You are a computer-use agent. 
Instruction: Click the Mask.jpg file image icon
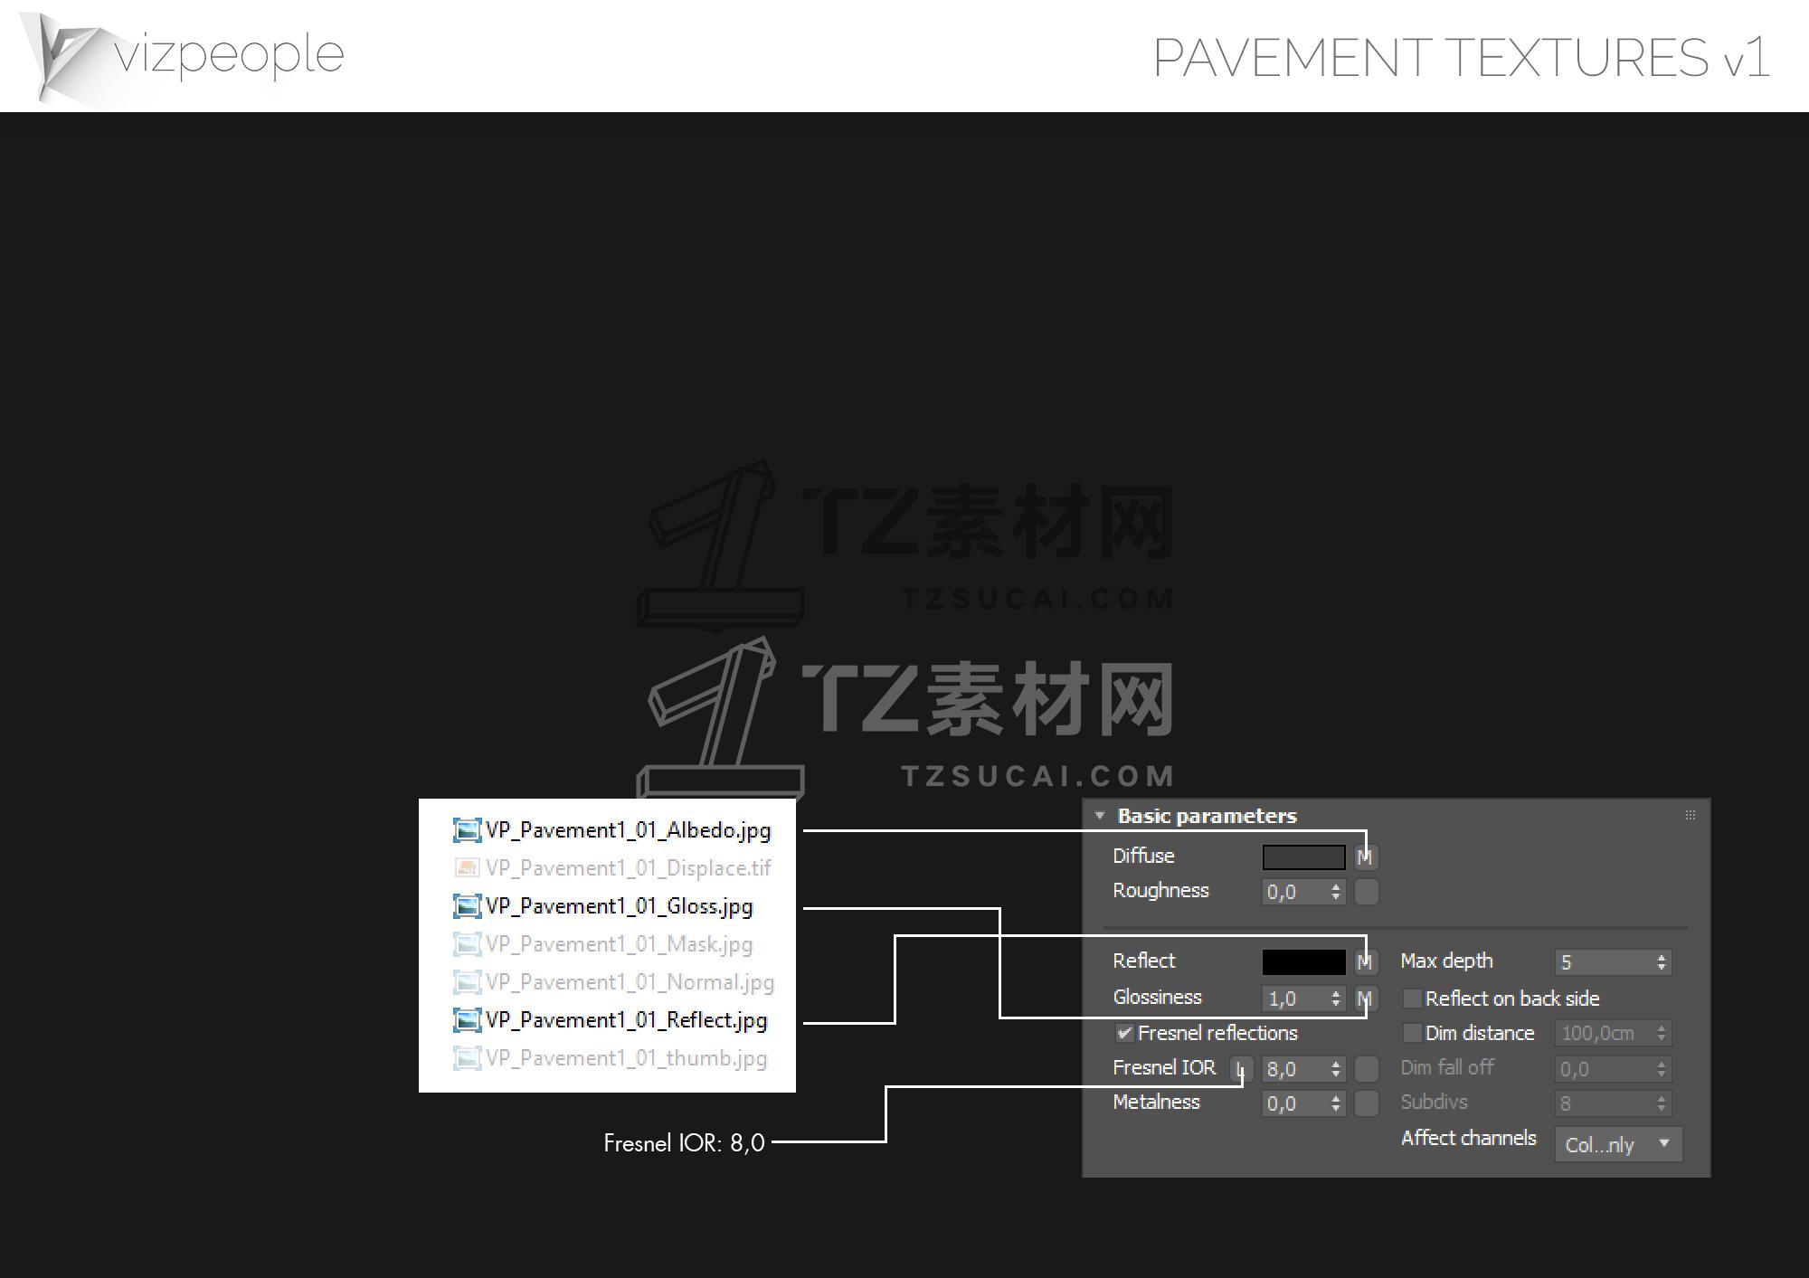pos(467,944)
